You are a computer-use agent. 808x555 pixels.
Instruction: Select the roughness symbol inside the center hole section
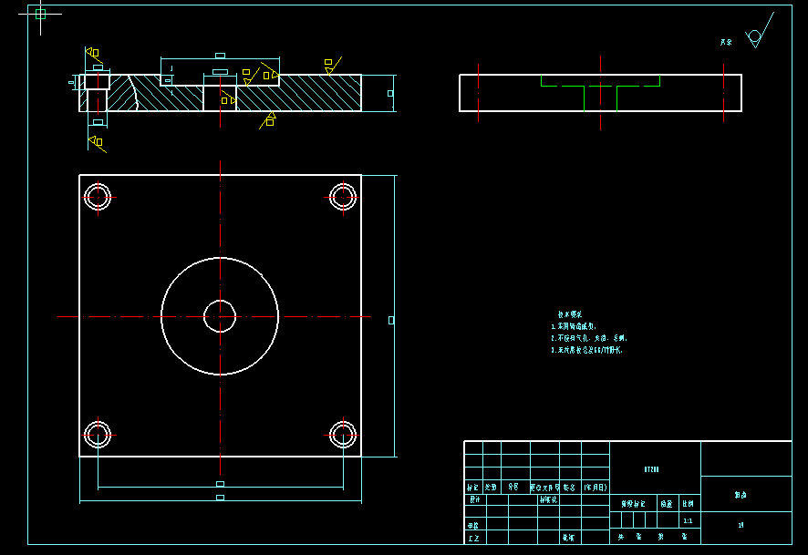[x=229, y=98]
